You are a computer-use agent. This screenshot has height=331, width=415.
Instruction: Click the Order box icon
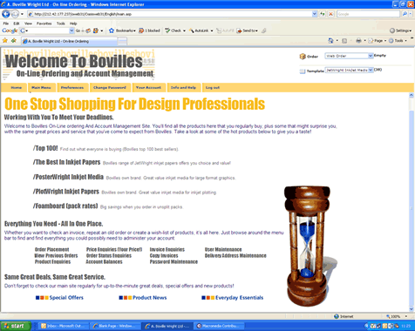click(303, 57)
